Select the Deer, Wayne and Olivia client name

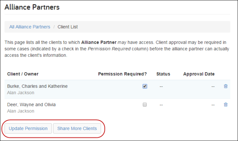[31, 105]
